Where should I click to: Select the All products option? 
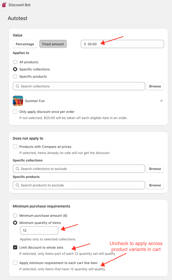click(15, 62)
